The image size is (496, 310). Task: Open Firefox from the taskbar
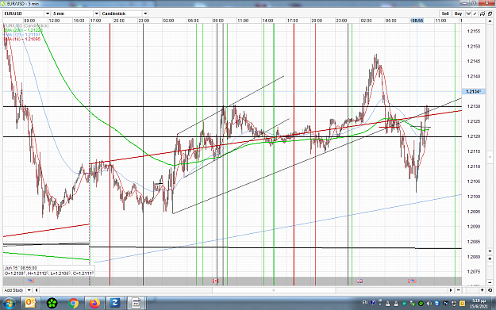coord(94,304)
